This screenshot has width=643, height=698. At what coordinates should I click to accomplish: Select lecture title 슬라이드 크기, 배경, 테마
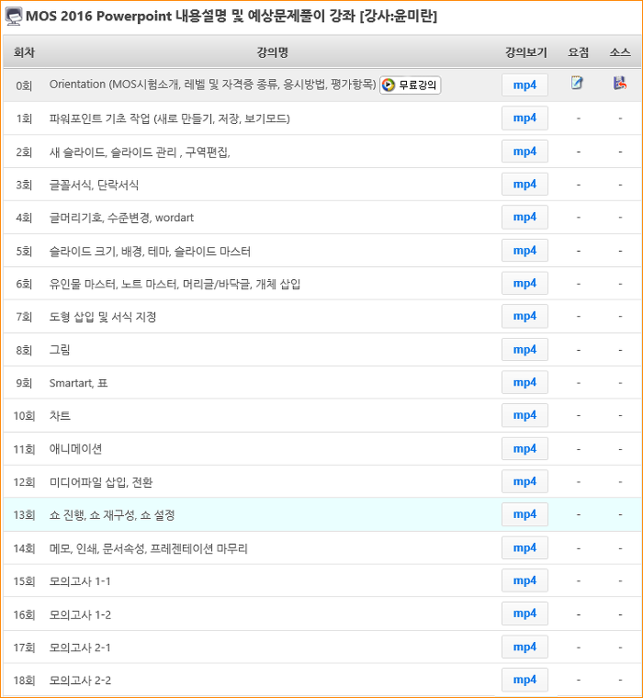(x=150, y=252)
